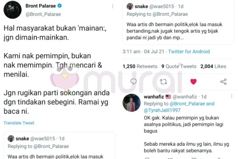This screenshot has width=238, height=159.
Task: Click the reply speech bubble icon
Action: (133, 82)
